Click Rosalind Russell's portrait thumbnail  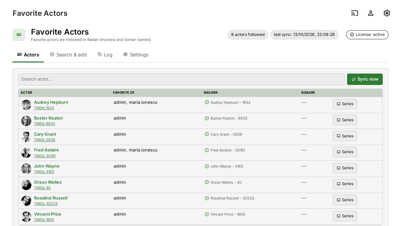click(x=26, y=201)
